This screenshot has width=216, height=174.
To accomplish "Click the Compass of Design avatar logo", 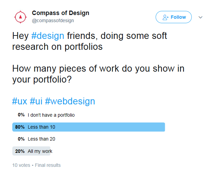I will 20,17.
